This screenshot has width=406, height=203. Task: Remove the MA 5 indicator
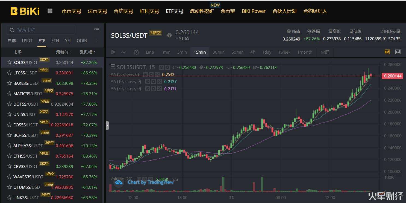157,74
